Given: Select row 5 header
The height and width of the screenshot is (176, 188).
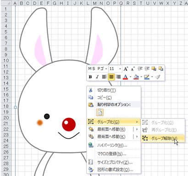Looking at the screenshot, I should (6, 32).
